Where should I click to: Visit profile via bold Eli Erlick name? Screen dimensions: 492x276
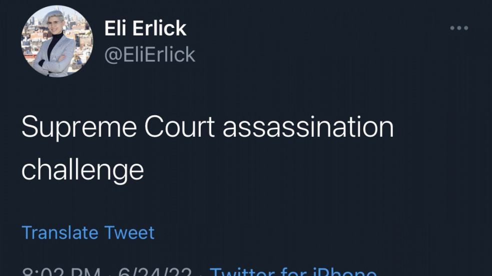pyautogui.click(x=145, y=28)
